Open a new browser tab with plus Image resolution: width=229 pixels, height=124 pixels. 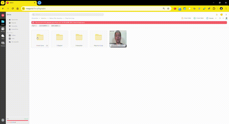(x=39, y=3)
